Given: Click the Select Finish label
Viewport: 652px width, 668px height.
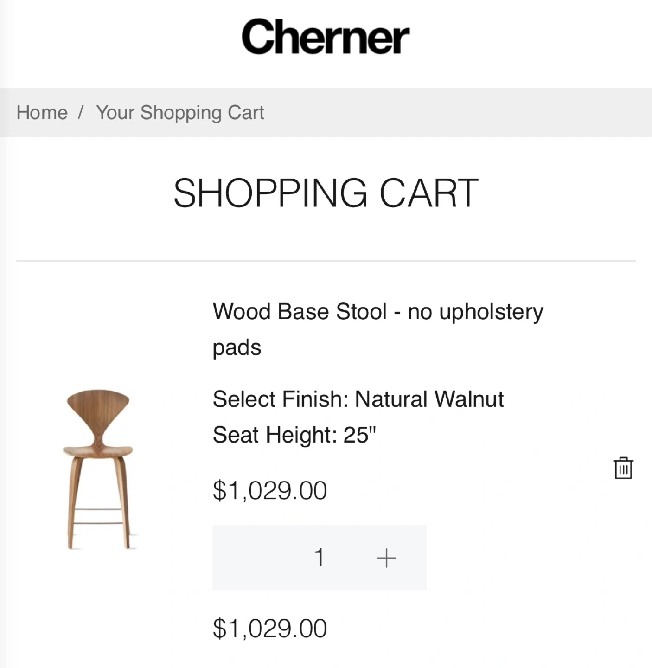Looking at the screenshot, I should click(x=280, y=399).
